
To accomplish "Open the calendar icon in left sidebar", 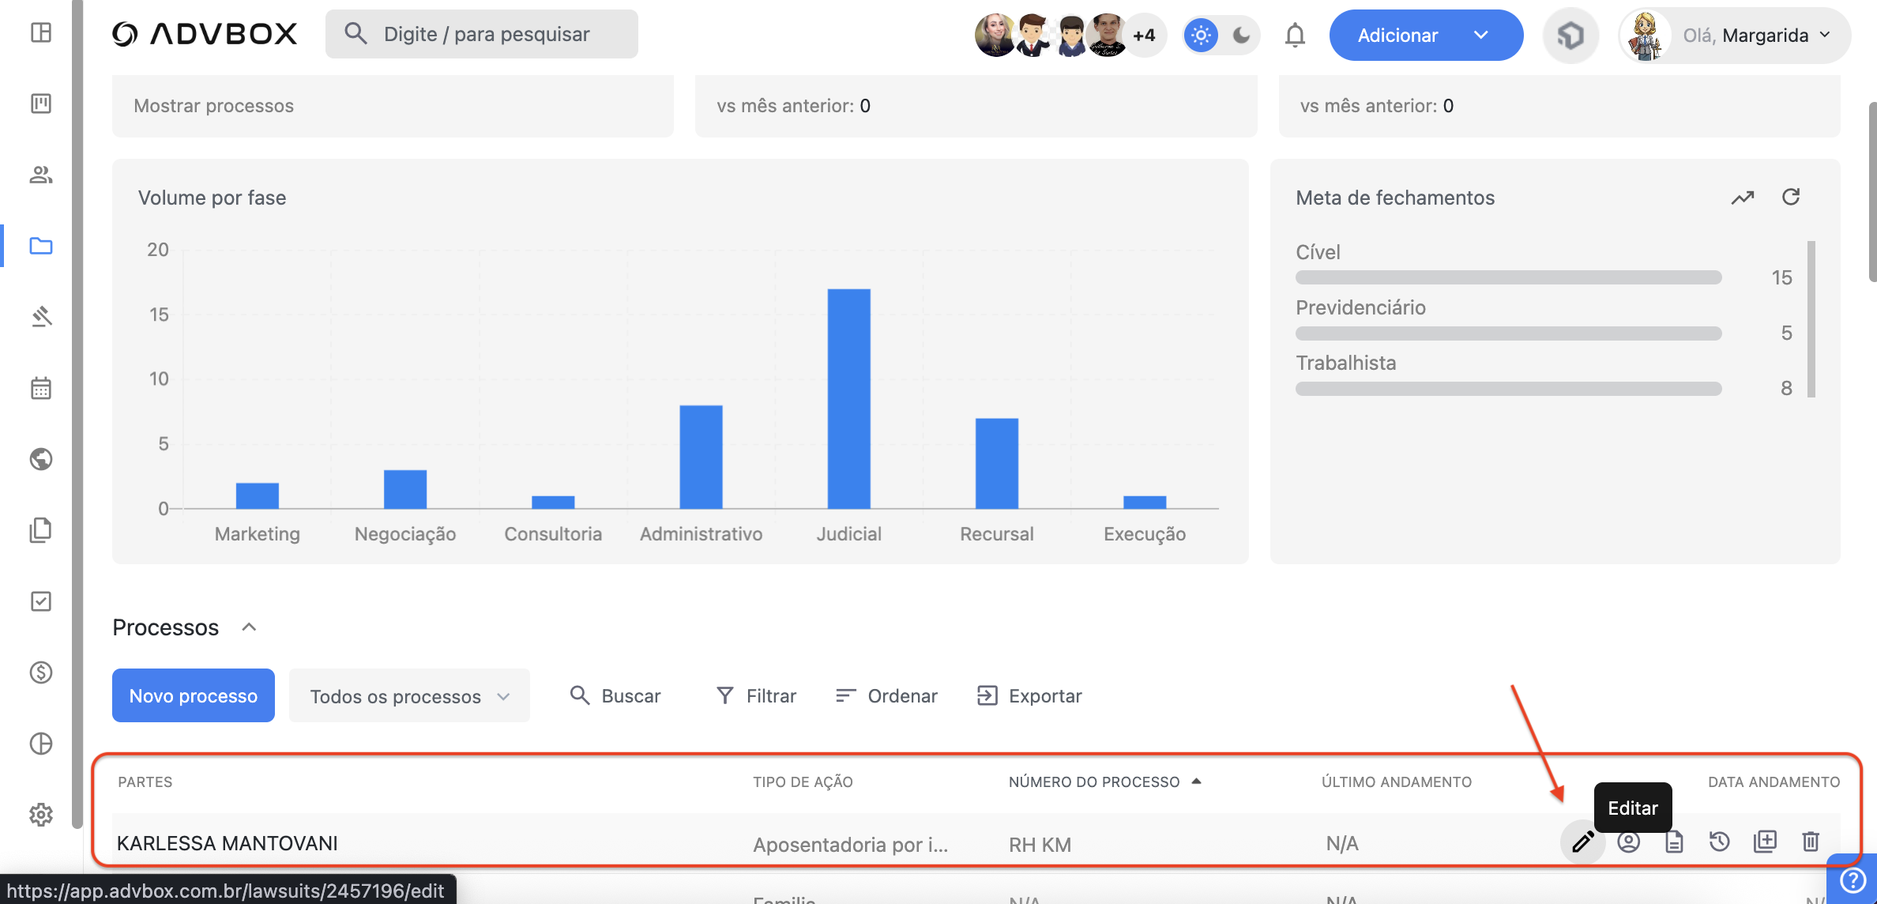I will [x=41, y=388].
